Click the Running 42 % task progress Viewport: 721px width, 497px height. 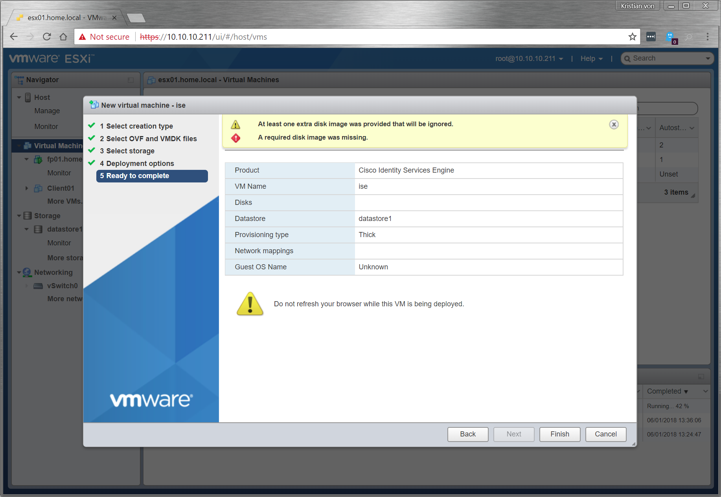coord(668,406)
